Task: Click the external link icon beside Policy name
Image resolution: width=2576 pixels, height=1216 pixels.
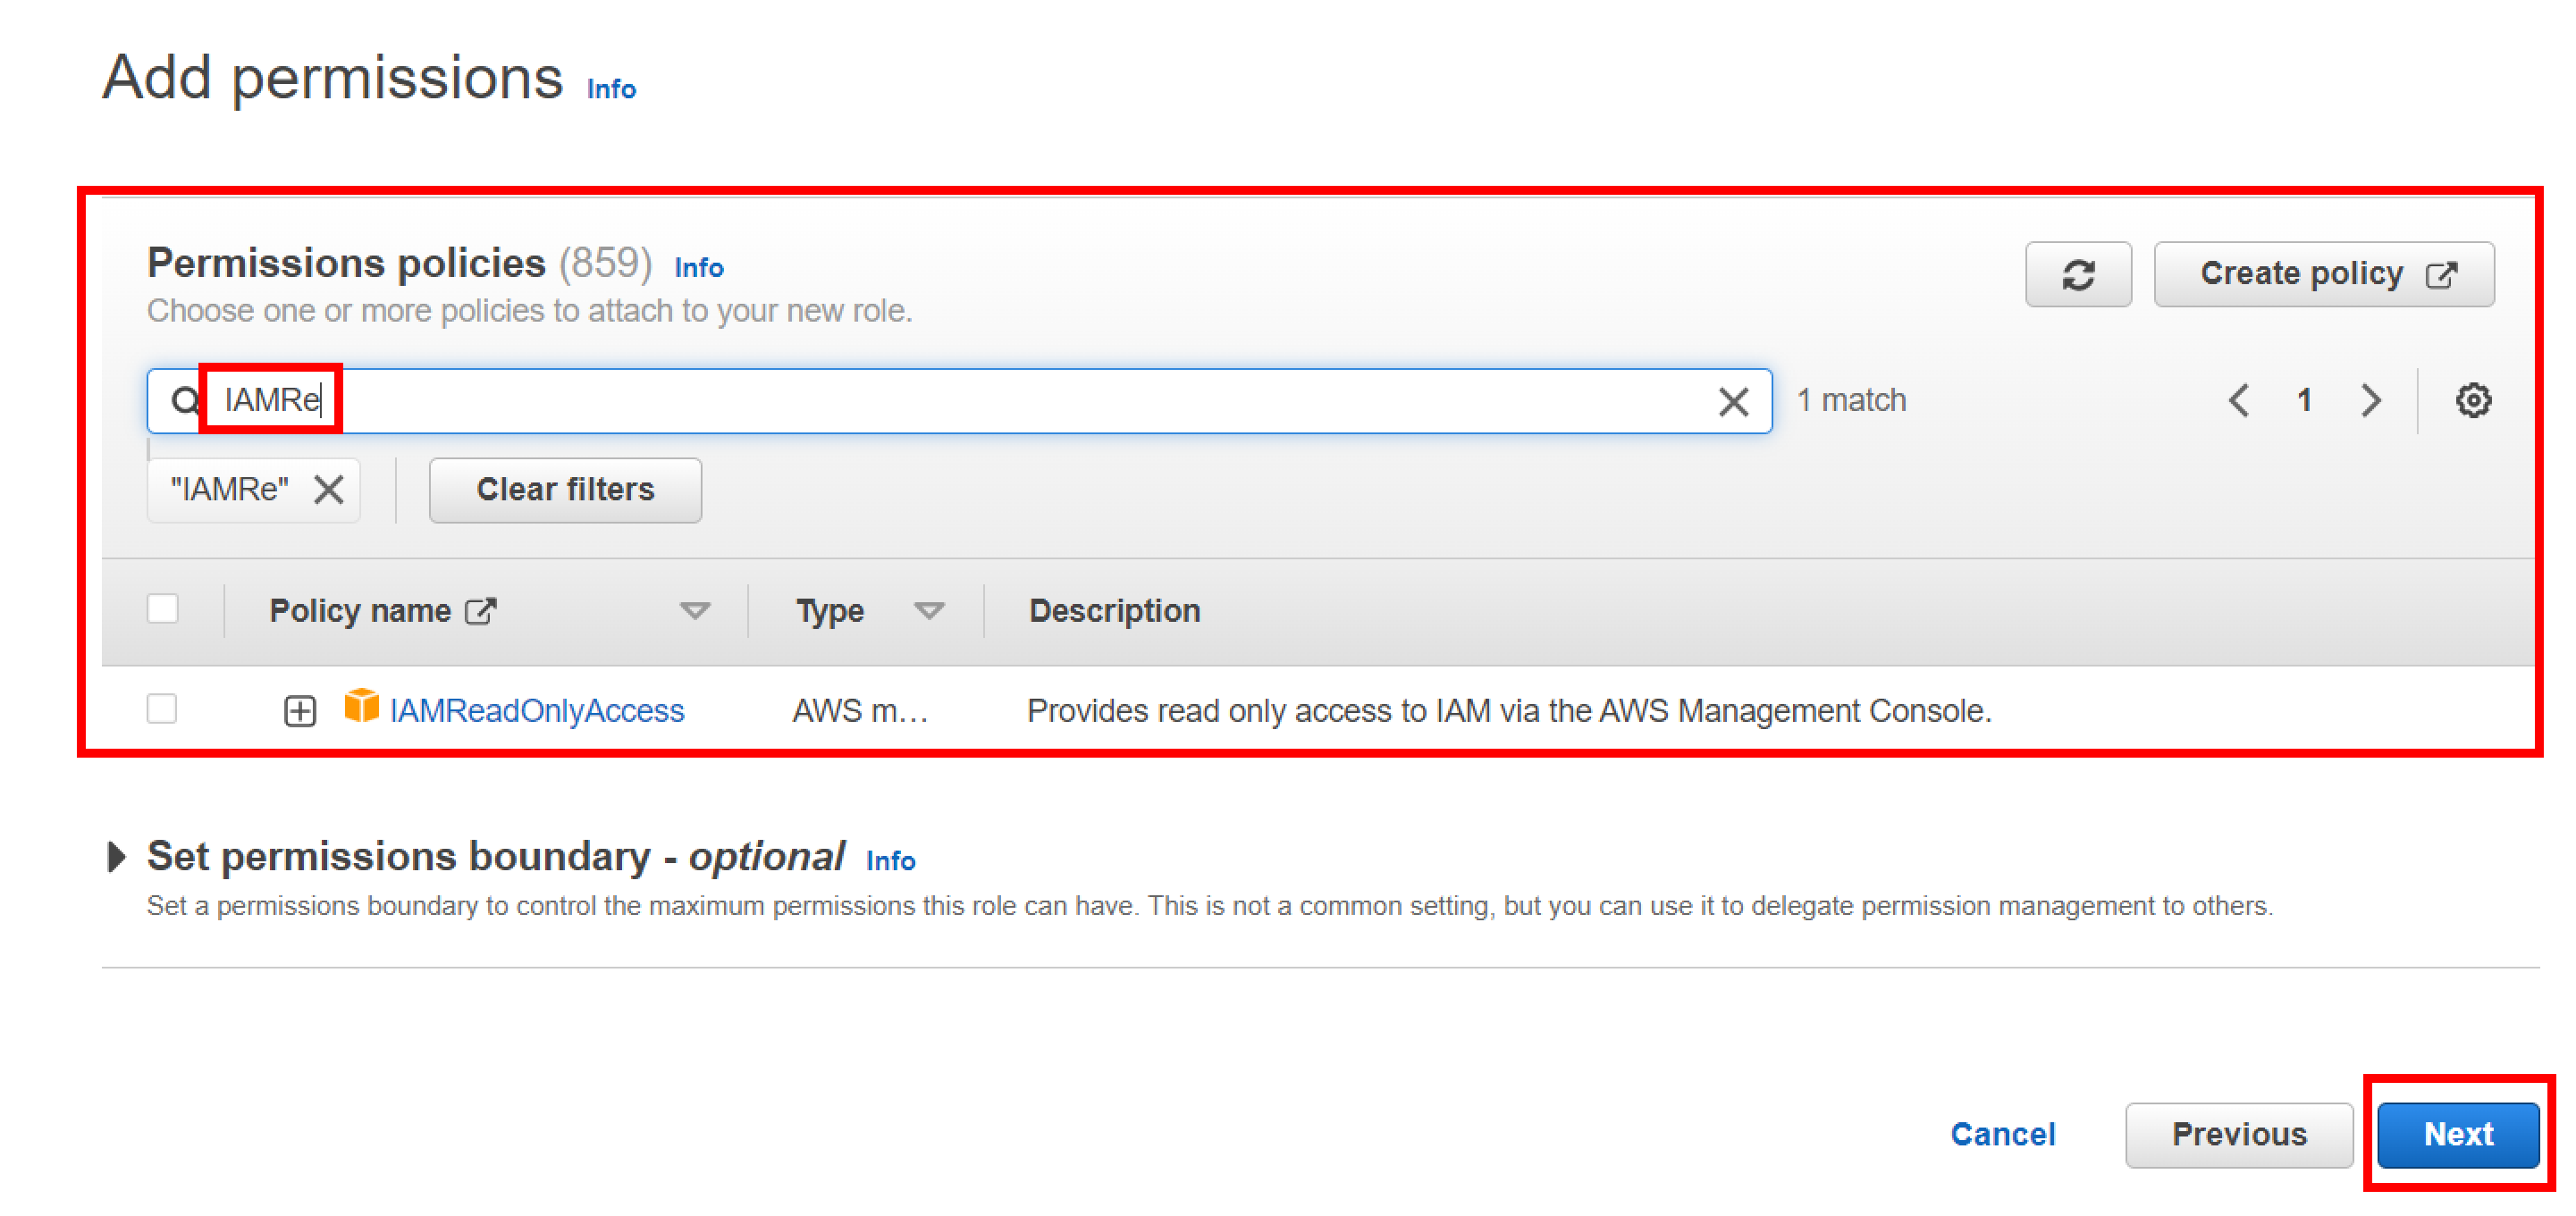Action: pyautogui.click(x=481, y=611)
